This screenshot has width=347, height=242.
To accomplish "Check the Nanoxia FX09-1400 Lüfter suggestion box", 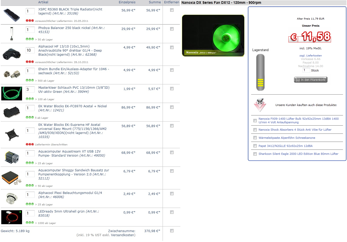I will (255, 120).
